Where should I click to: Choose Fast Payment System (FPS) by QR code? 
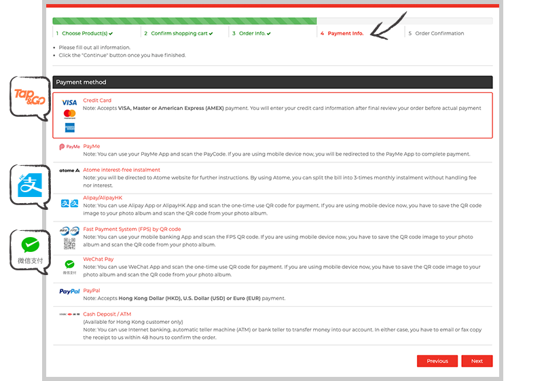132,230
